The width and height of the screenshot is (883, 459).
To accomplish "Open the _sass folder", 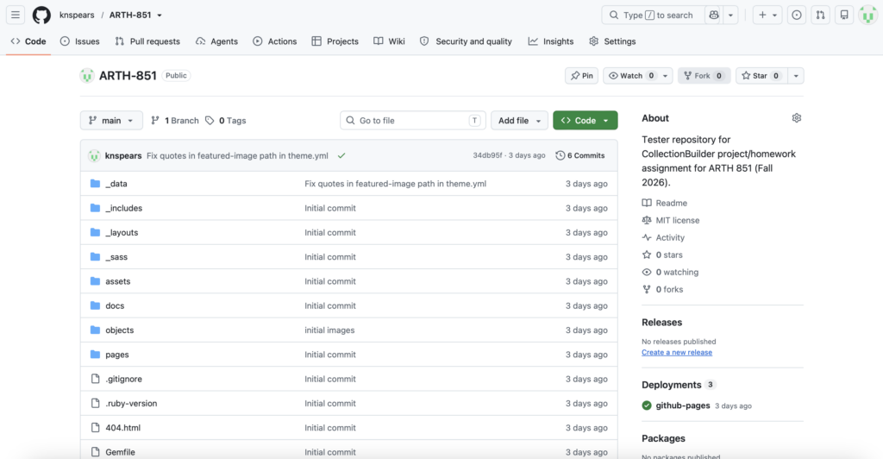I will point(116,257).
